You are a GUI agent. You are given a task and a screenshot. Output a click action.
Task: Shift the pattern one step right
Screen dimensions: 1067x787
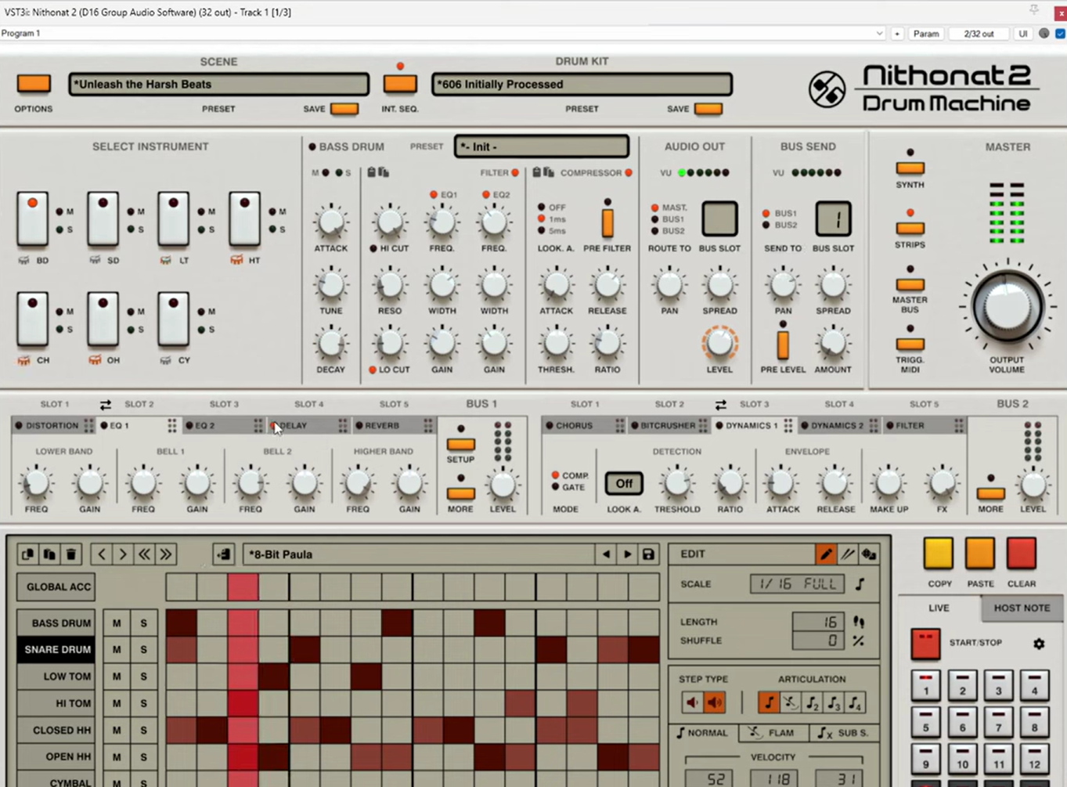pos(123,554)
